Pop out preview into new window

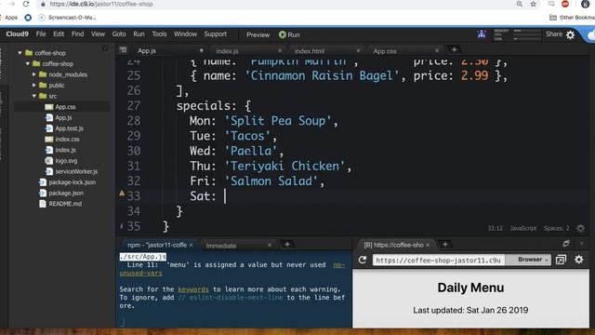click(x=561, y=260)
